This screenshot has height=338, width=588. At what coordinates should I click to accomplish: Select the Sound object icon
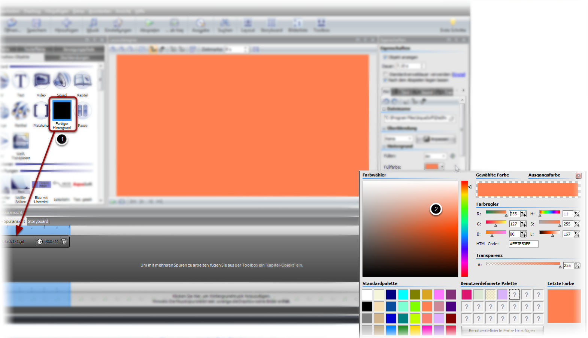[62, 81]
